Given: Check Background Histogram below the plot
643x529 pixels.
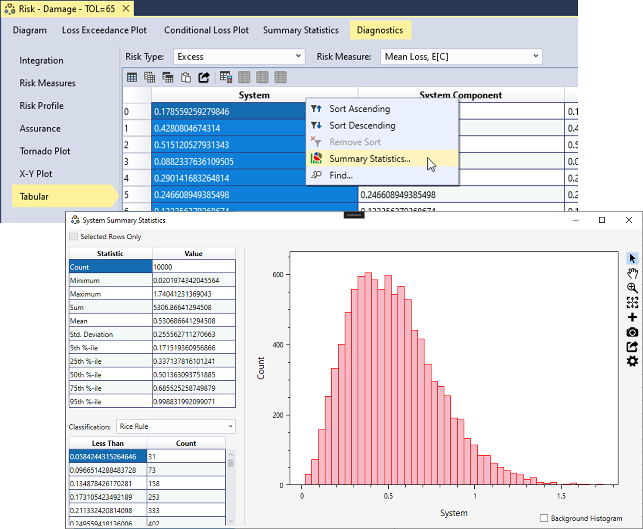Looking at the screenshot, I should tap(545, 518).
